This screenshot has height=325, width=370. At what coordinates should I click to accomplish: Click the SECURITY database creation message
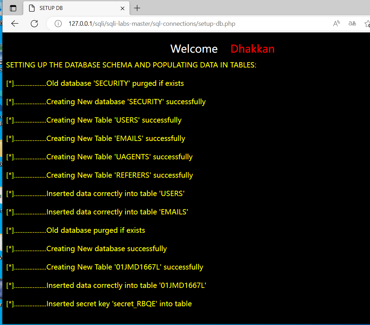pos(106,101)
